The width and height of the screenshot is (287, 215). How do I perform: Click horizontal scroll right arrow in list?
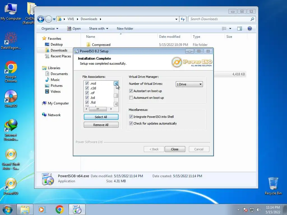tap(111, 109)
